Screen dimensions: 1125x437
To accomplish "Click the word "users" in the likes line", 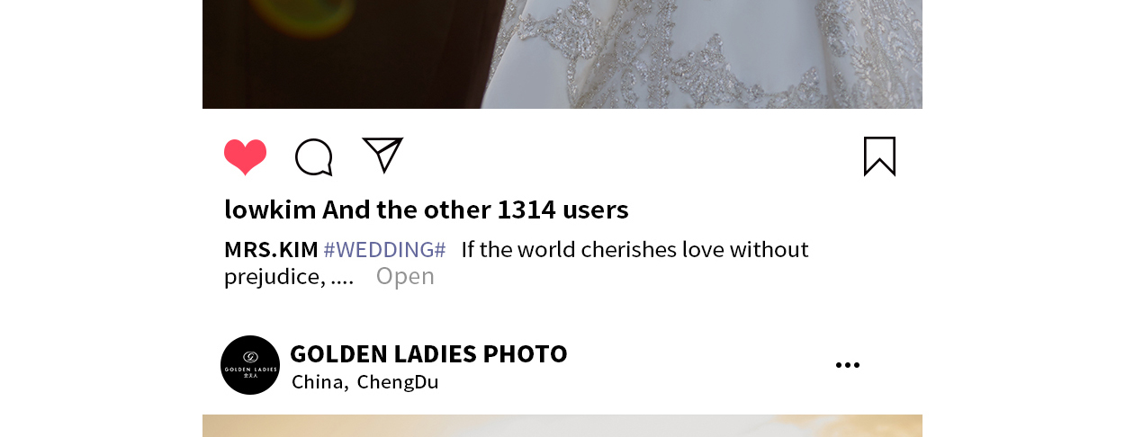I will point(595,210).
